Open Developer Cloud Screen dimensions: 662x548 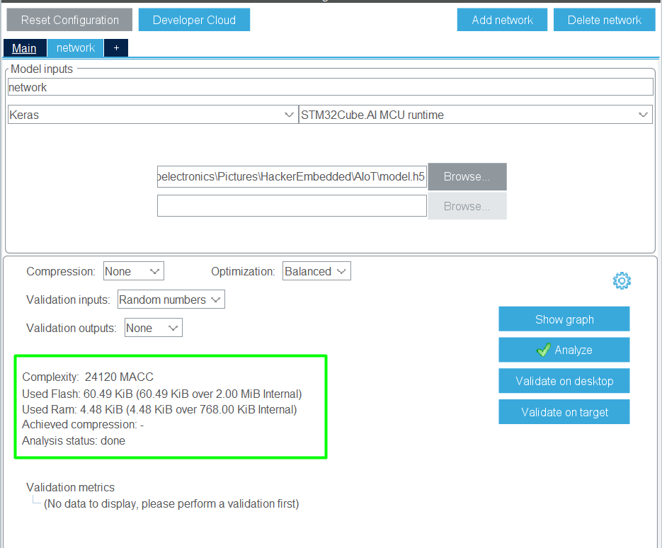[x=194, y=20]
